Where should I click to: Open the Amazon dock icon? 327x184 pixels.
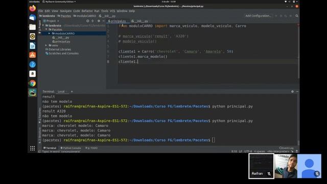click(32, 74)
